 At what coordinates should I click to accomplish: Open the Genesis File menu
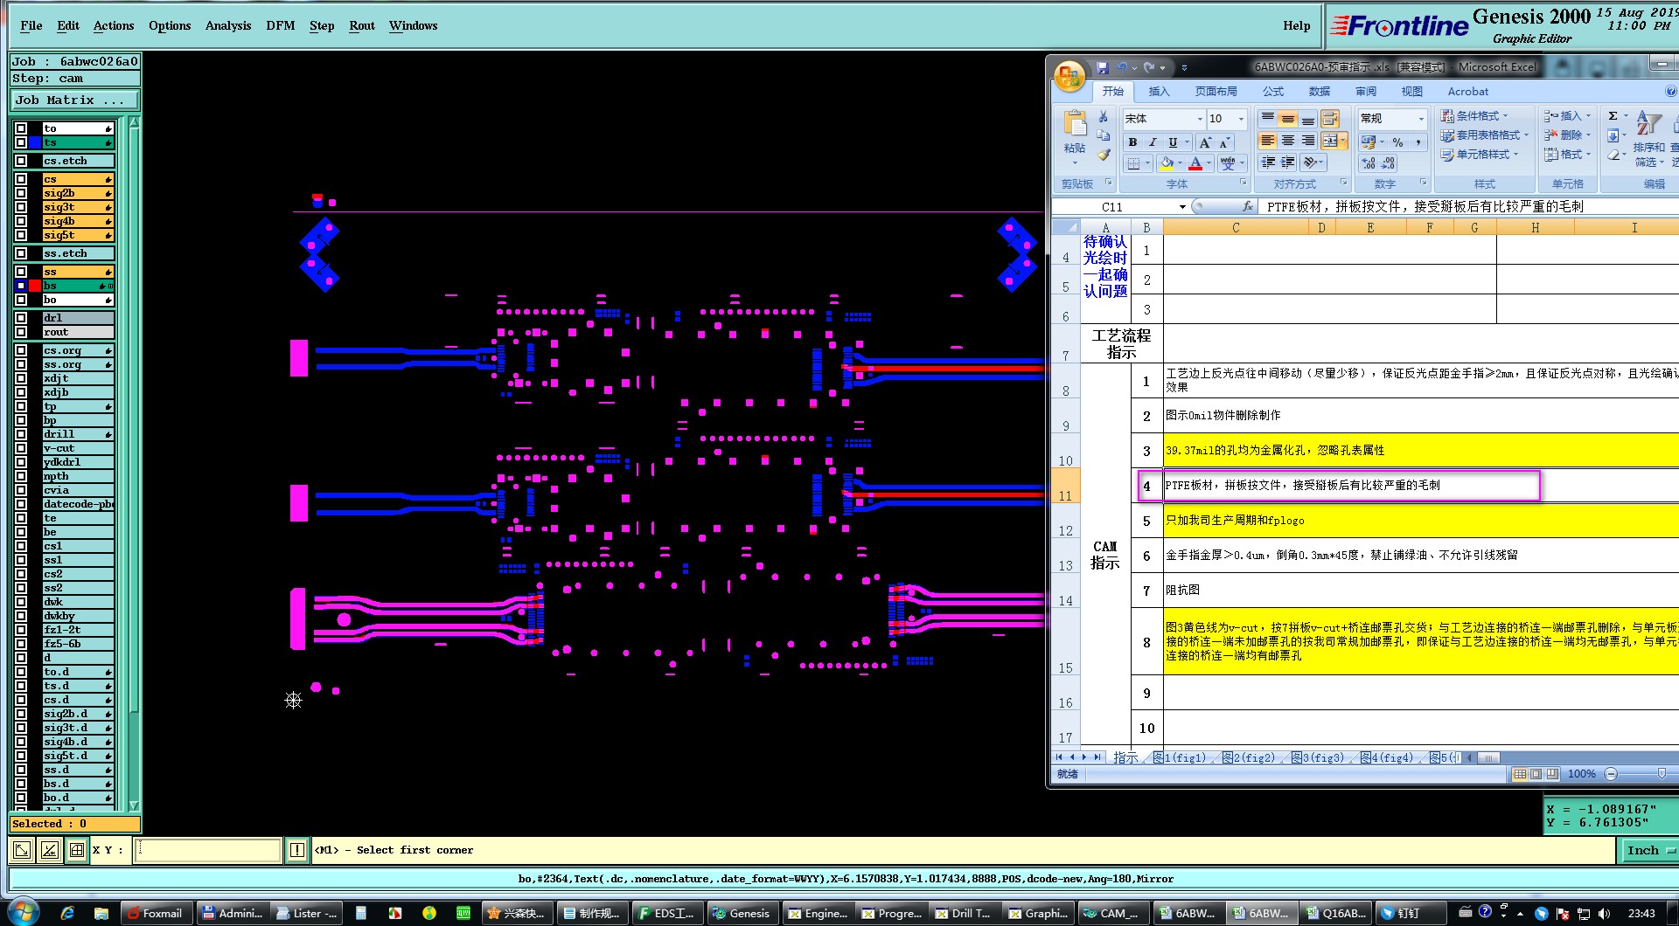click(31, 25)
